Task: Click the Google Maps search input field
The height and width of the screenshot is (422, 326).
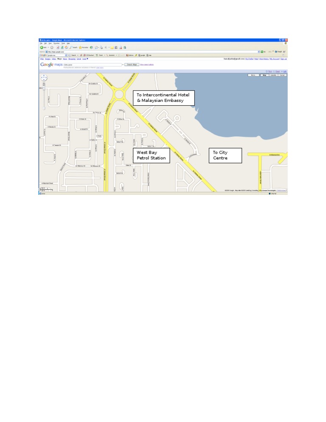Action: click(93, 65)
